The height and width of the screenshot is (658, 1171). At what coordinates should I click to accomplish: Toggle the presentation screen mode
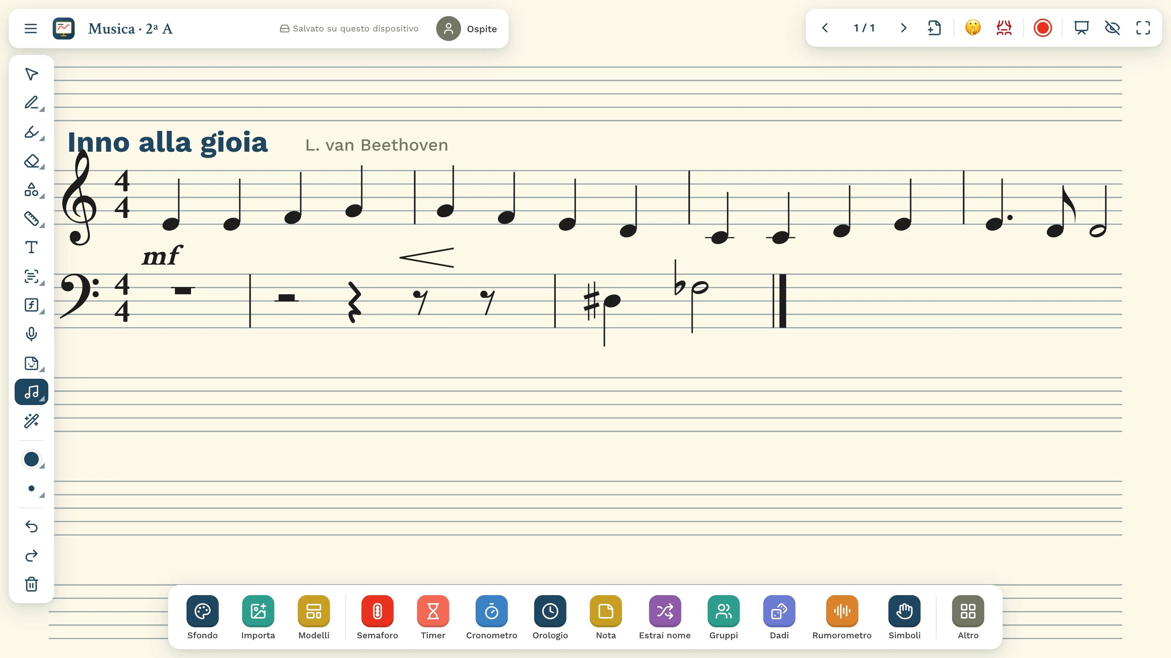tap(1081, 28)
